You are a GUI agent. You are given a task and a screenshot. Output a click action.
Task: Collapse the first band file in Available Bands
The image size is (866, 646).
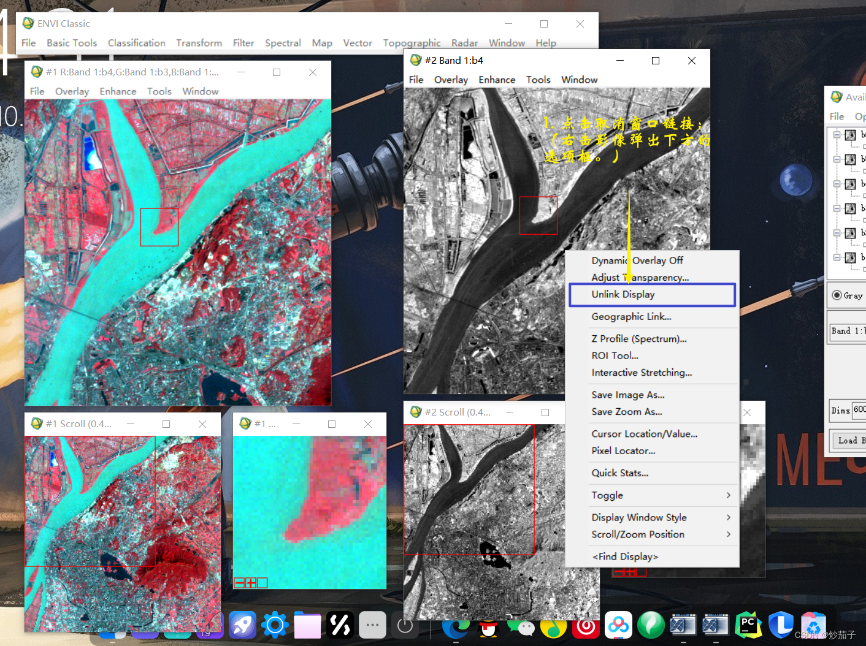837,135
